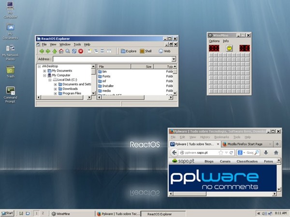Click the Firefox back arrow button
The height and width of the screenshot is (217, 290).
(174, 152)
